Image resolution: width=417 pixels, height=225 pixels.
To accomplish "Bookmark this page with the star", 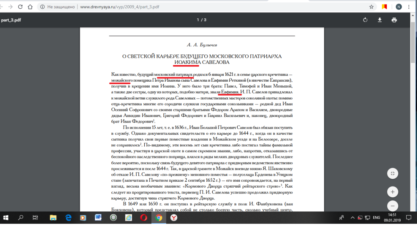I will point(371,7).
